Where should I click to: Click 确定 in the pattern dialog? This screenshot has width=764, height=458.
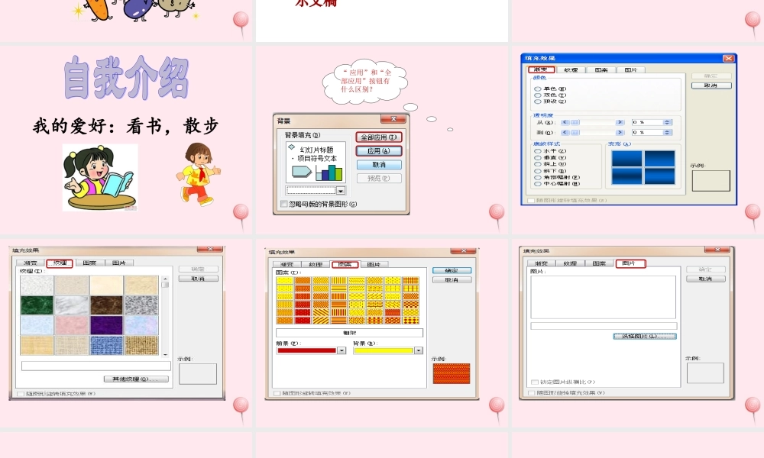click(x=452, y=270)
